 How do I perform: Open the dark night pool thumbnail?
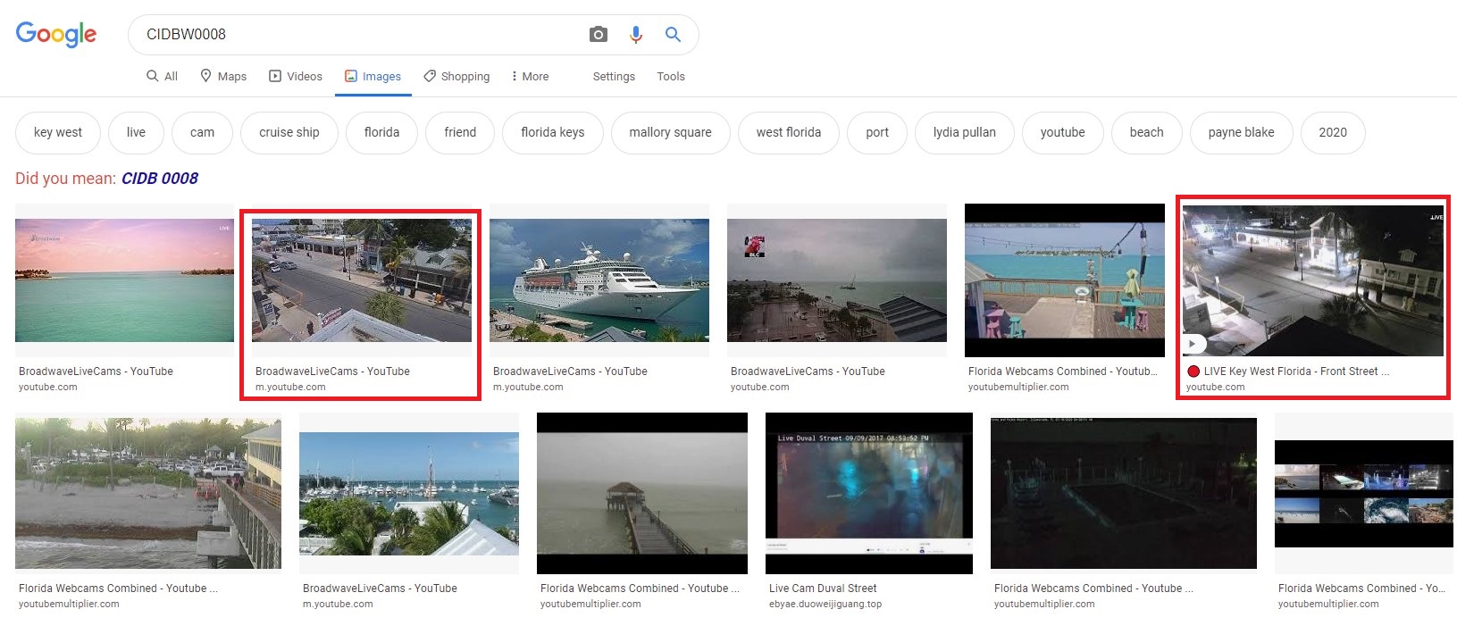click(1124, 493)
